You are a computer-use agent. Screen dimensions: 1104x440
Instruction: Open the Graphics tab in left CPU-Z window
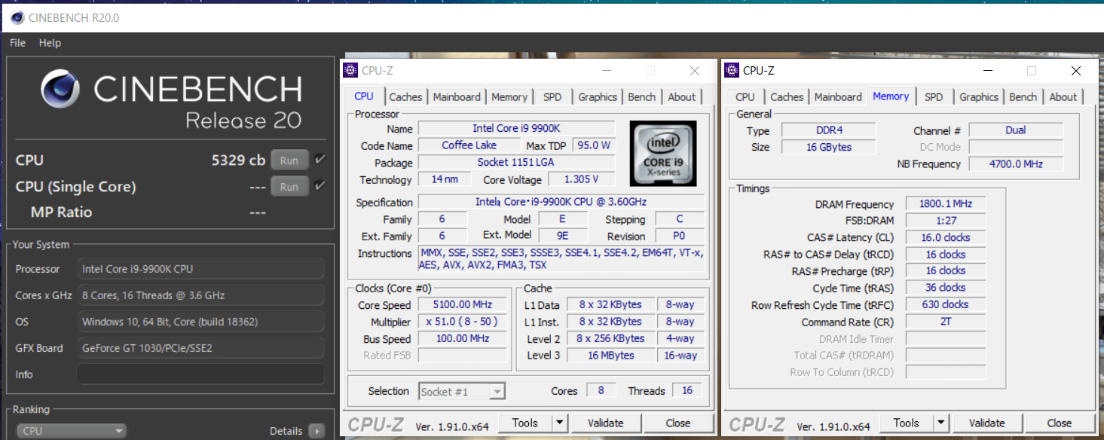(598, 97)
